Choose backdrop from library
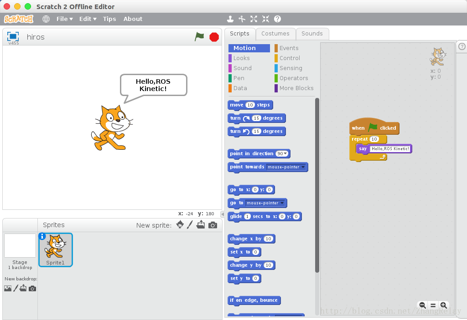Image resolution: width=467 pixels, height=320 pixels. tap(8, 288)
